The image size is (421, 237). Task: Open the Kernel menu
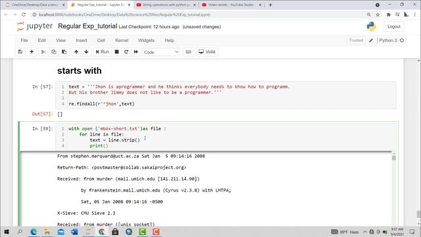(x=122, y=40)
